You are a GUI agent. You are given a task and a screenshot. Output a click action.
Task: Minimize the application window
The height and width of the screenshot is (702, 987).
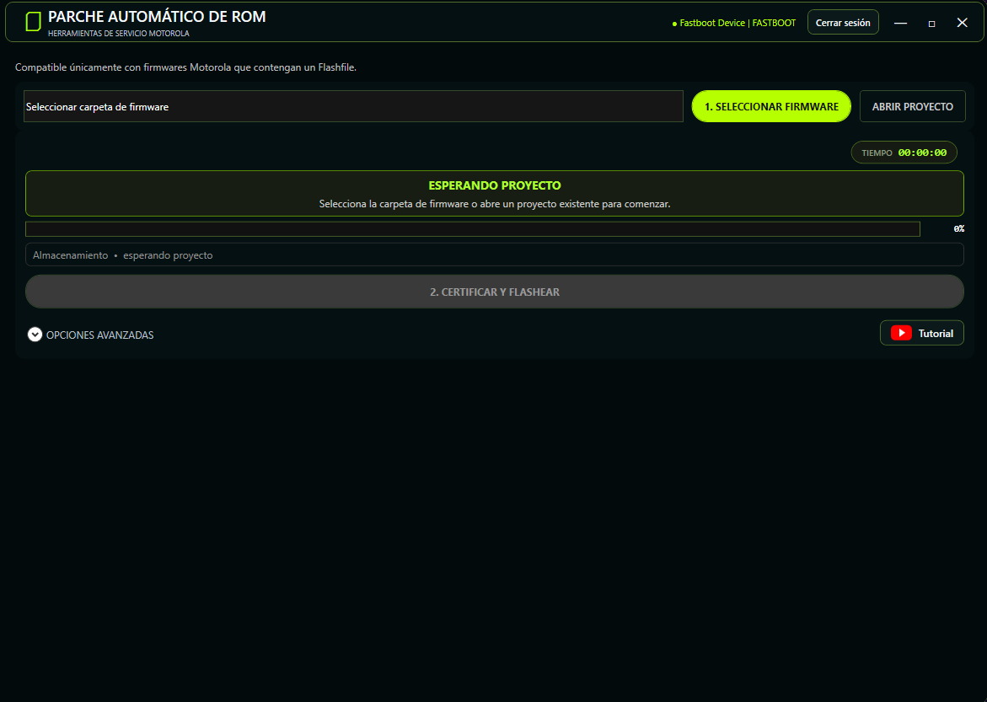[x=900, y=24]
